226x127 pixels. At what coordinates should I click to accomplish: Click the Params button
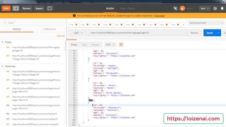[x=194, y=33]
